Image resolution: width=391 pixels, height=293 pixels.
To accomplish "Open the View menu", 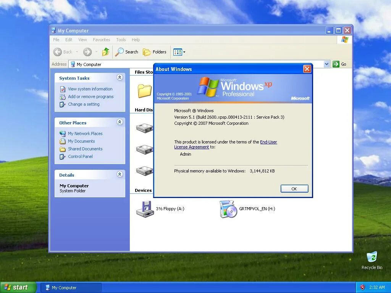I will coord(82,40).
